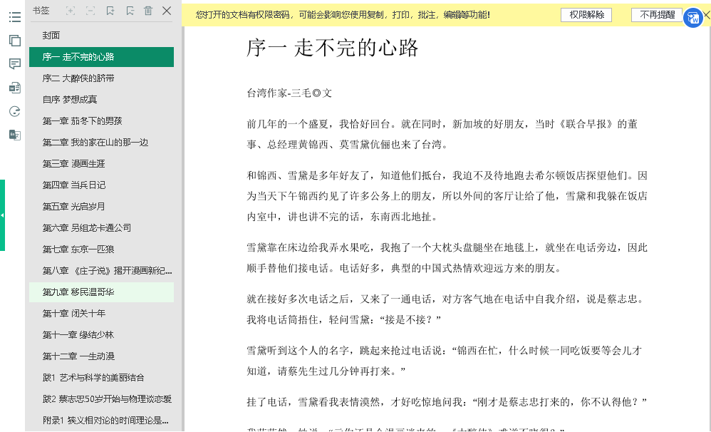Expand all bookmarks icon

[x=71, y=11]
